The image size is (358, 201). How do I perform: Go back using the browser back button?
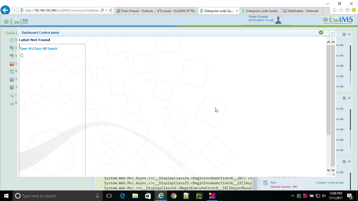5,10
